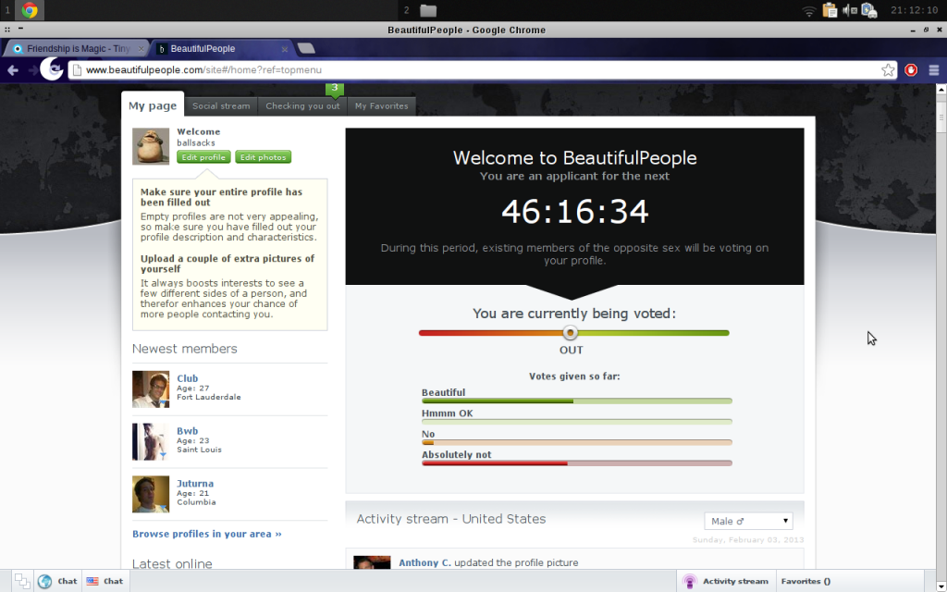Open the Activity stream panel in bottom bar
Image resolution: width=947 pixels, height=592 pixels.
point(725,581)
